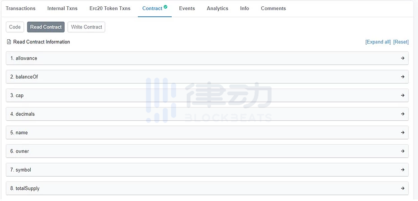Click the arrow icon on cap row
This screenshot has height=201, width=418.
pos(402,95)
